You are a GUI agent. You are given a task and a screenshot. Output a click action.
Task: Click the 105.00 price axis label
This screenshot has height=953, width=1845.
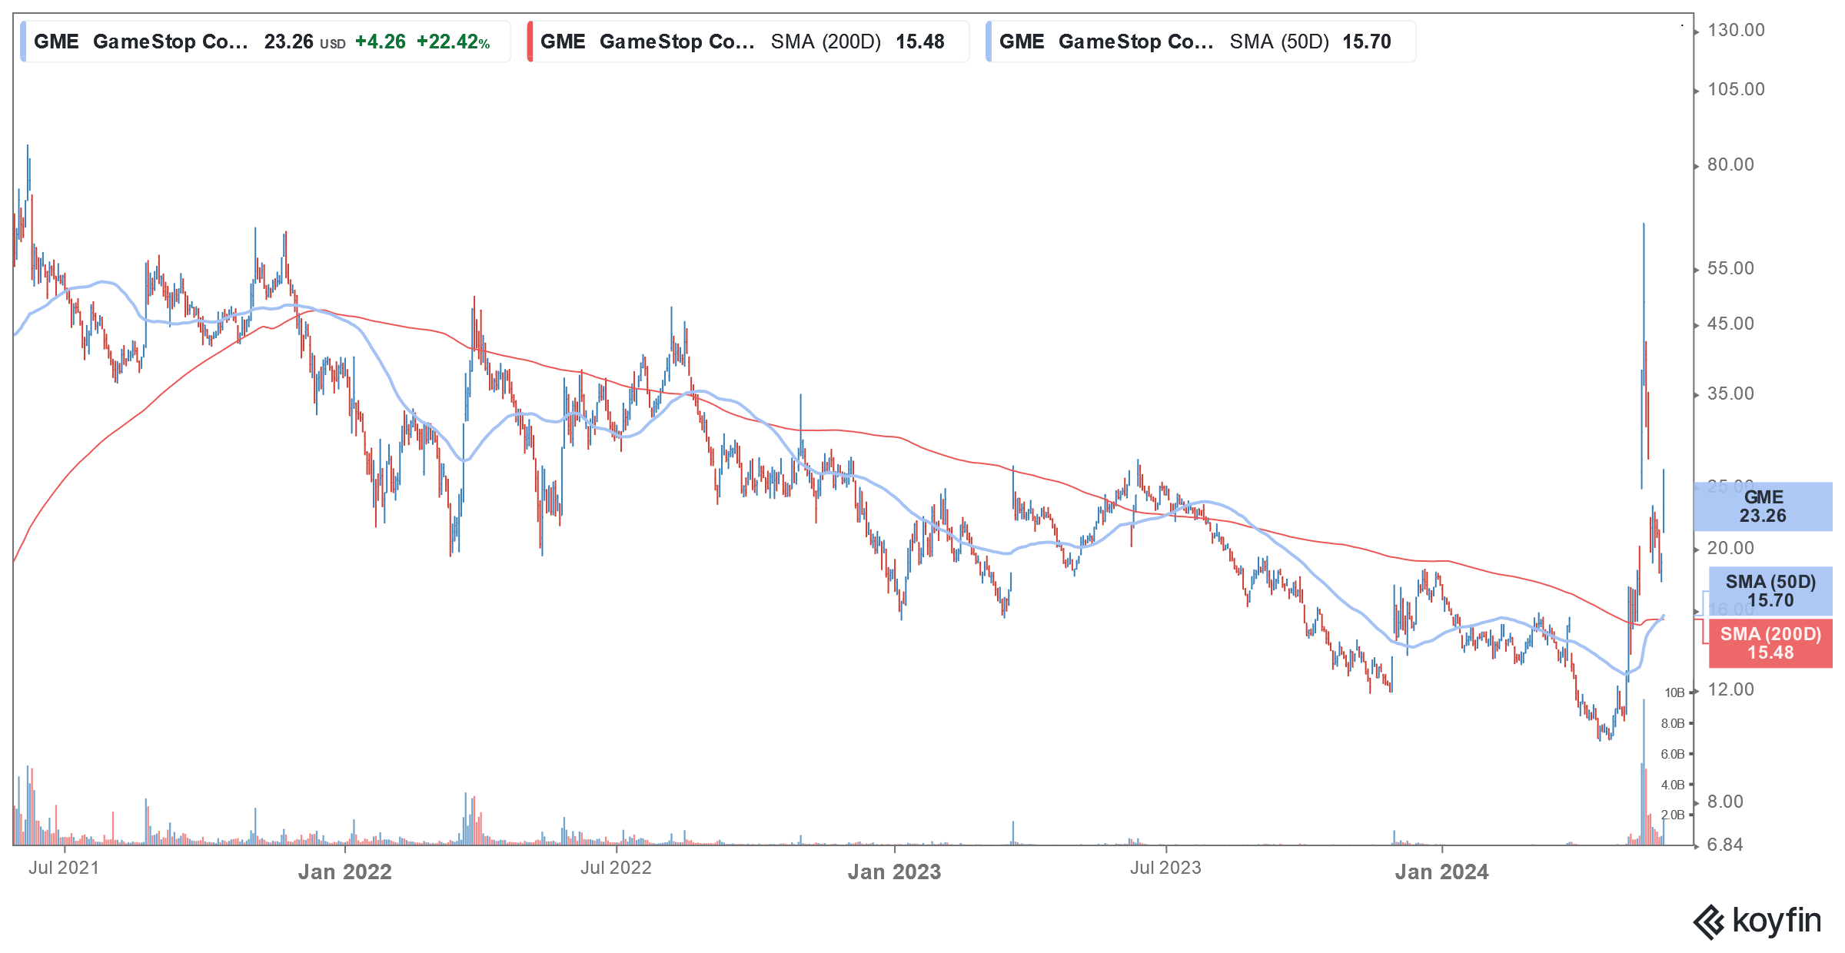(1736, 89)
